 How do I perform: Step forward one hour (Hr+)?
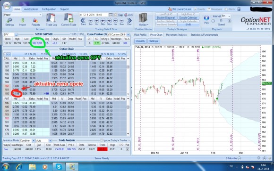115,22
